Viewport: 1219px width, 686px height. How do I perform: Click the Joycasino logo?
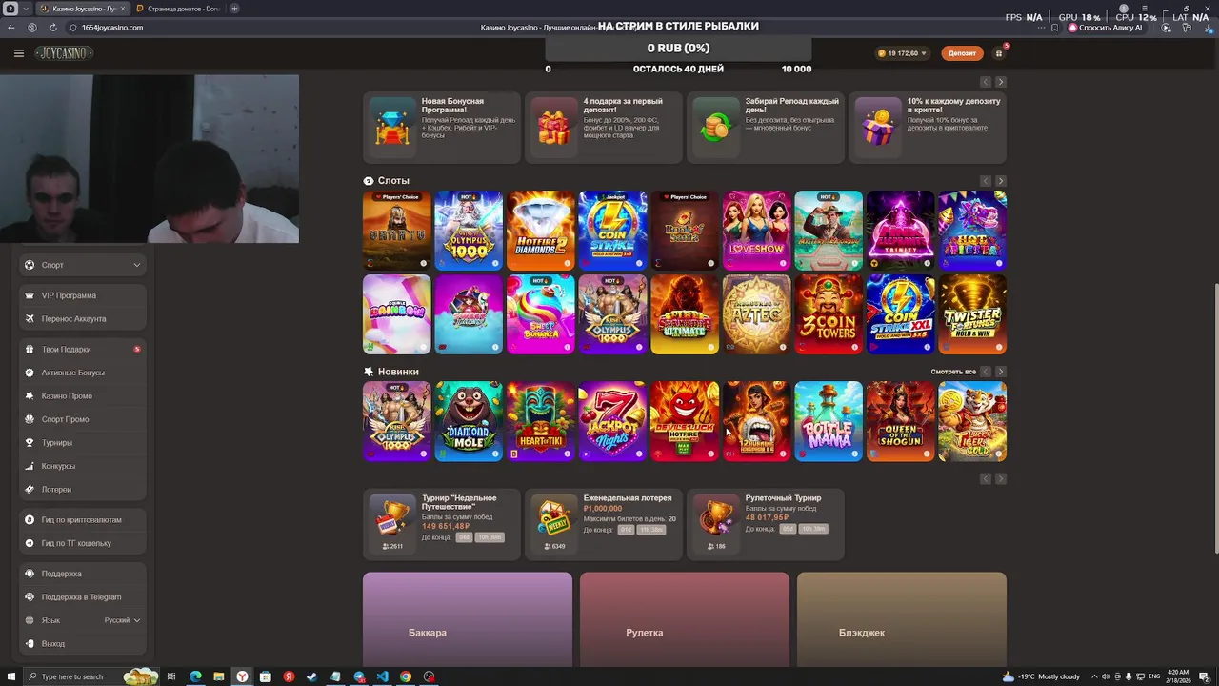pyautogui.click(x=64, y=53)
